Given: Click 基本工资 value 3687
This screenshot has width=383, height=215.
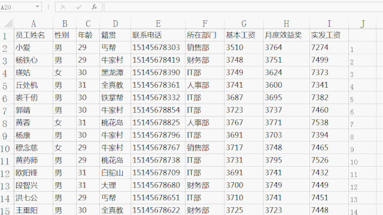Looking at the screenshot, I should pos(244,98).
